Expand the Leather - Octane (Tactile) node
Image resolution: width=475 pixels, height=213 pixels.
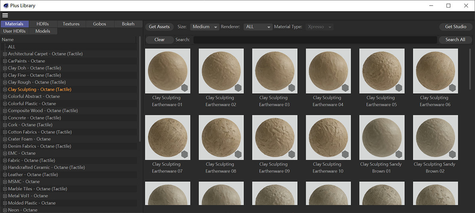pos(5,175)
